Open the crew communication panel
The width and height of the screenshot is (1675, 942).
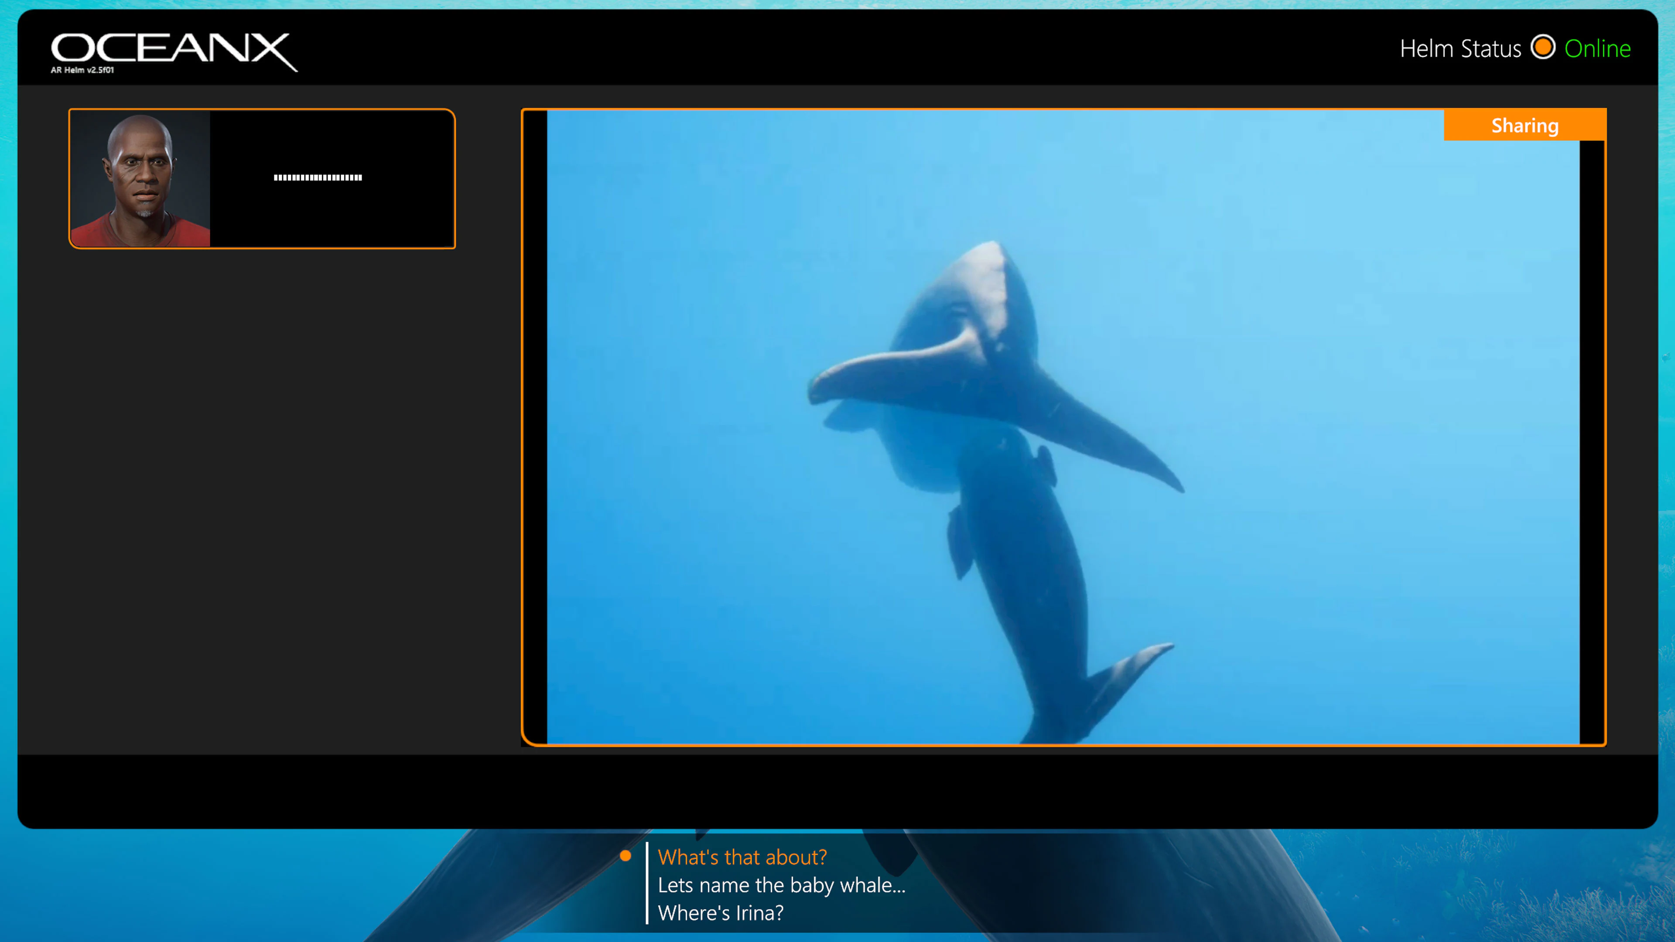tap(260, 178)
